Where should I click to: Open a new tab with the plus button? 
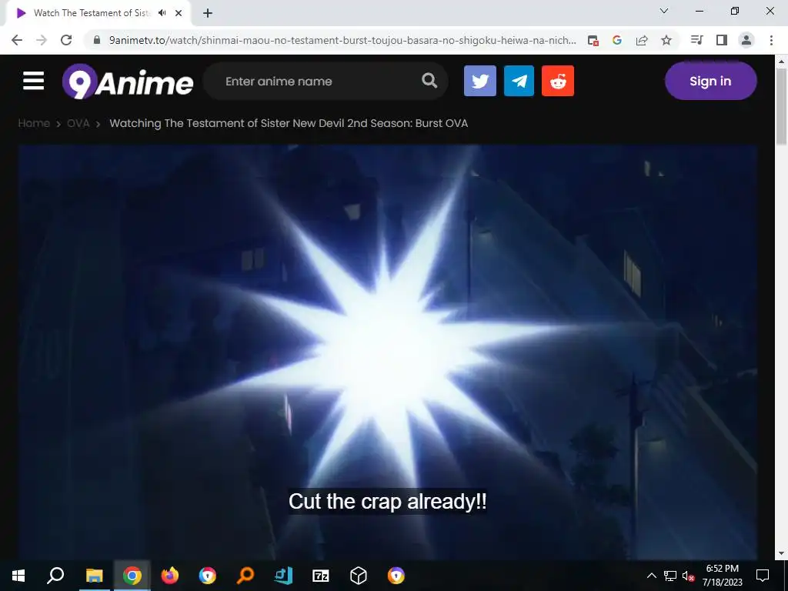click(x=208, y=13)
